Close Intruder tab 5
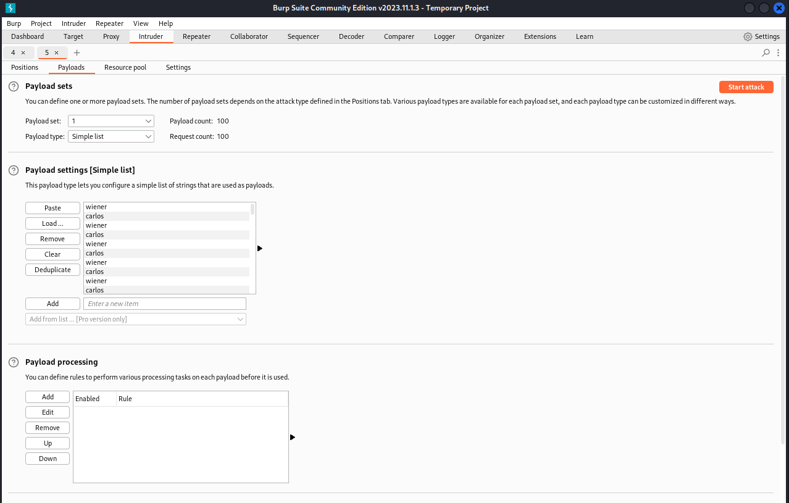 click(x=57, y=53)
